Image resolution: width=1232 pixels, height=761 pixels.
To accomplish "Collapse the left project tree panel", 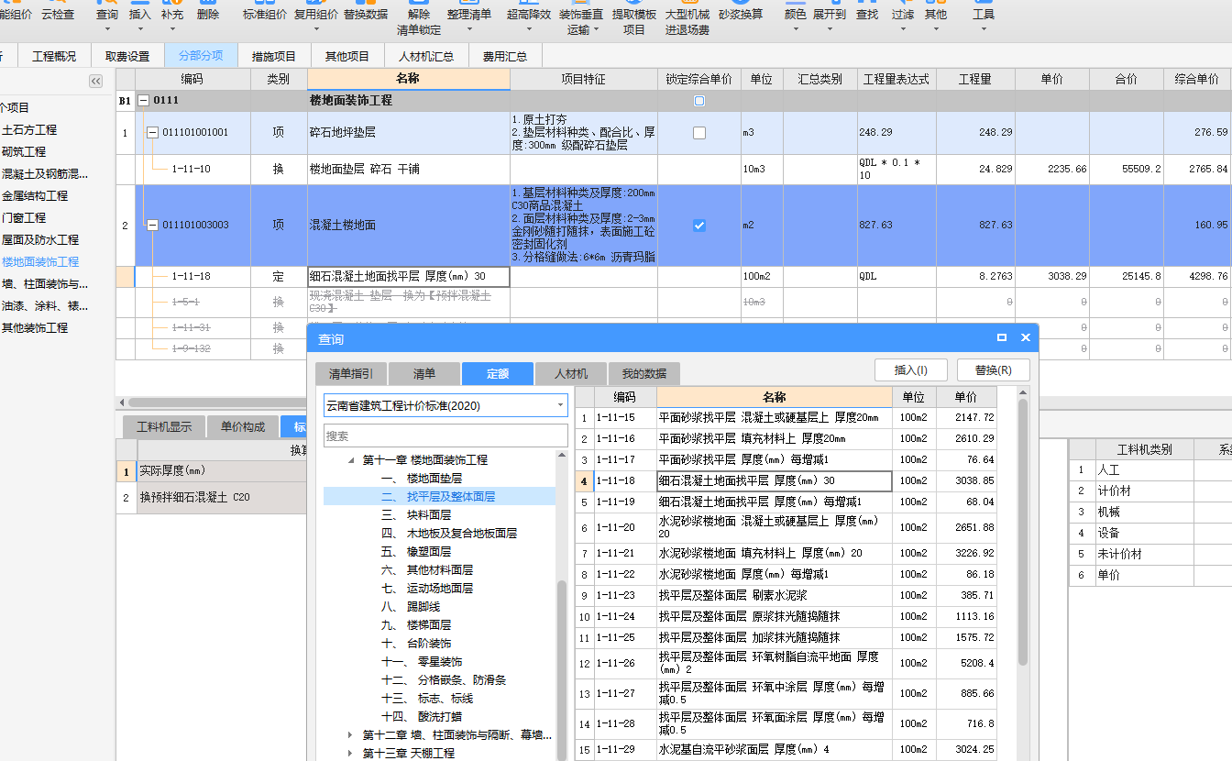I will pyautogui.click(x=95, y=82).
